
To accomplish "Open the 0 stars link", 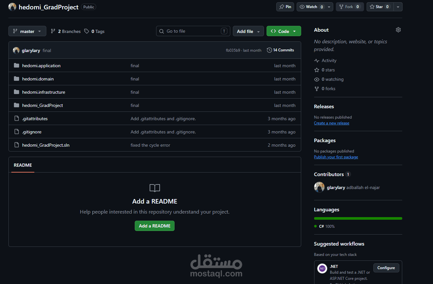I will pos(325,70).
